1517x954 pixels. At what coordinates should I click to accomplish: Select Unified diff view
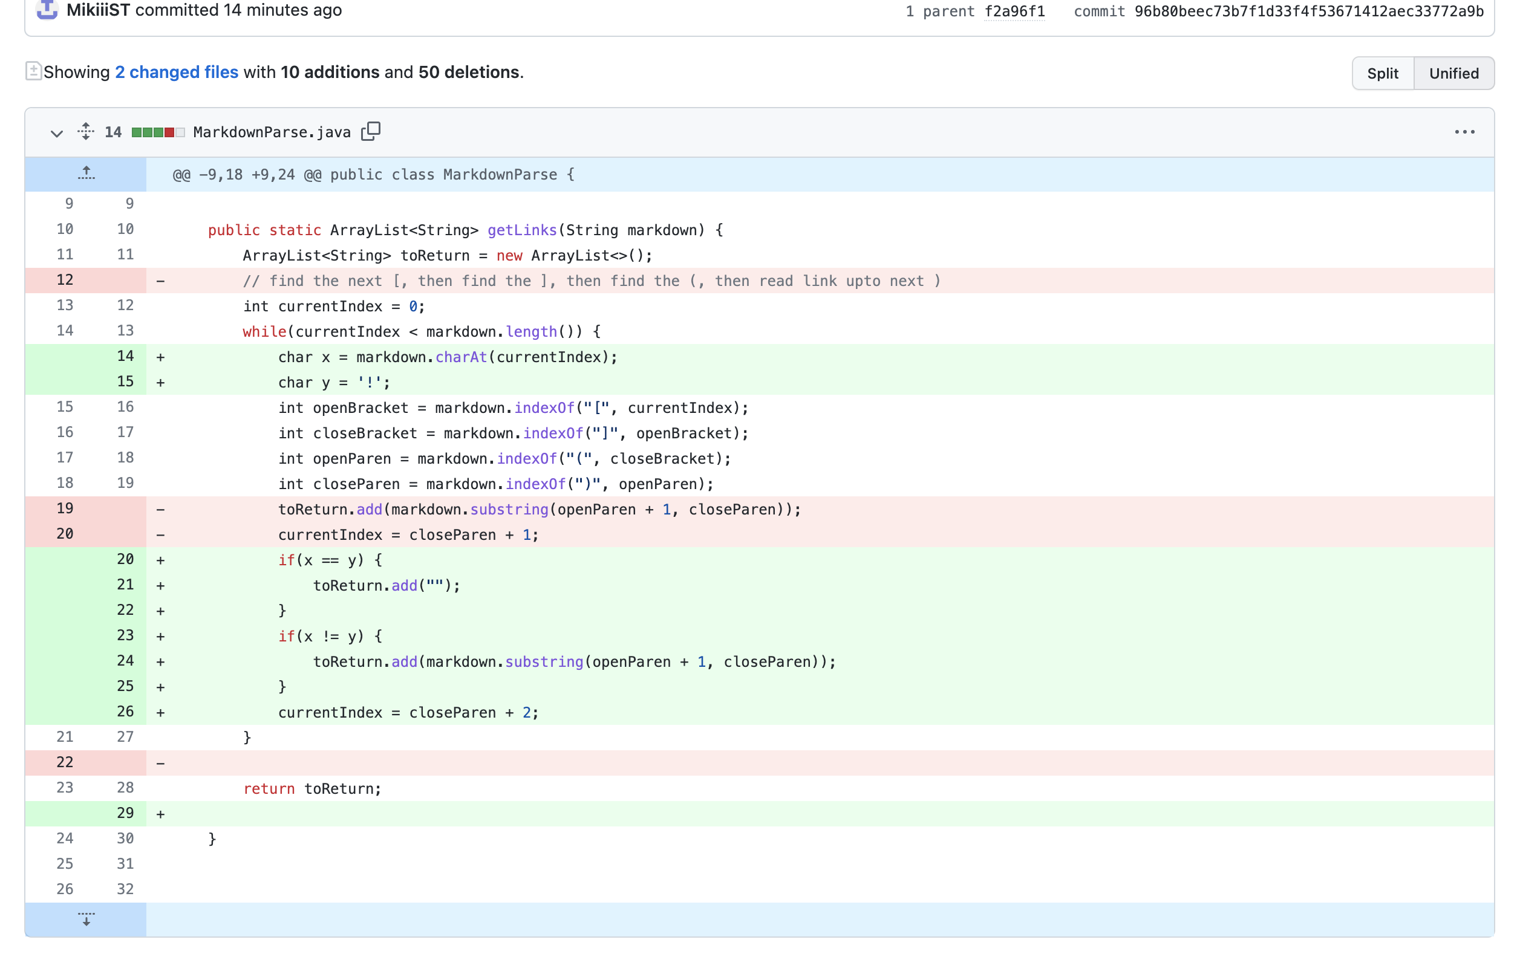pos(1454,73)
